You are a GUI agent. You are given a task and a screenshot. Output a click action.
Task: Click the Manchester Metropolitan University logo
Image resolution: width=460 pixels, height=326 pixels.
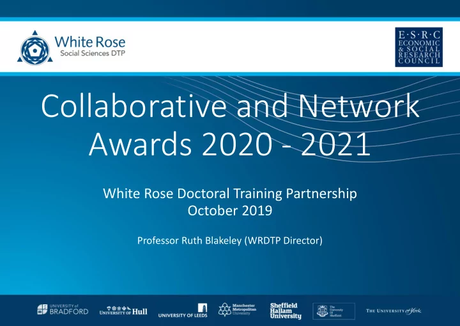[x=237, y=309]
